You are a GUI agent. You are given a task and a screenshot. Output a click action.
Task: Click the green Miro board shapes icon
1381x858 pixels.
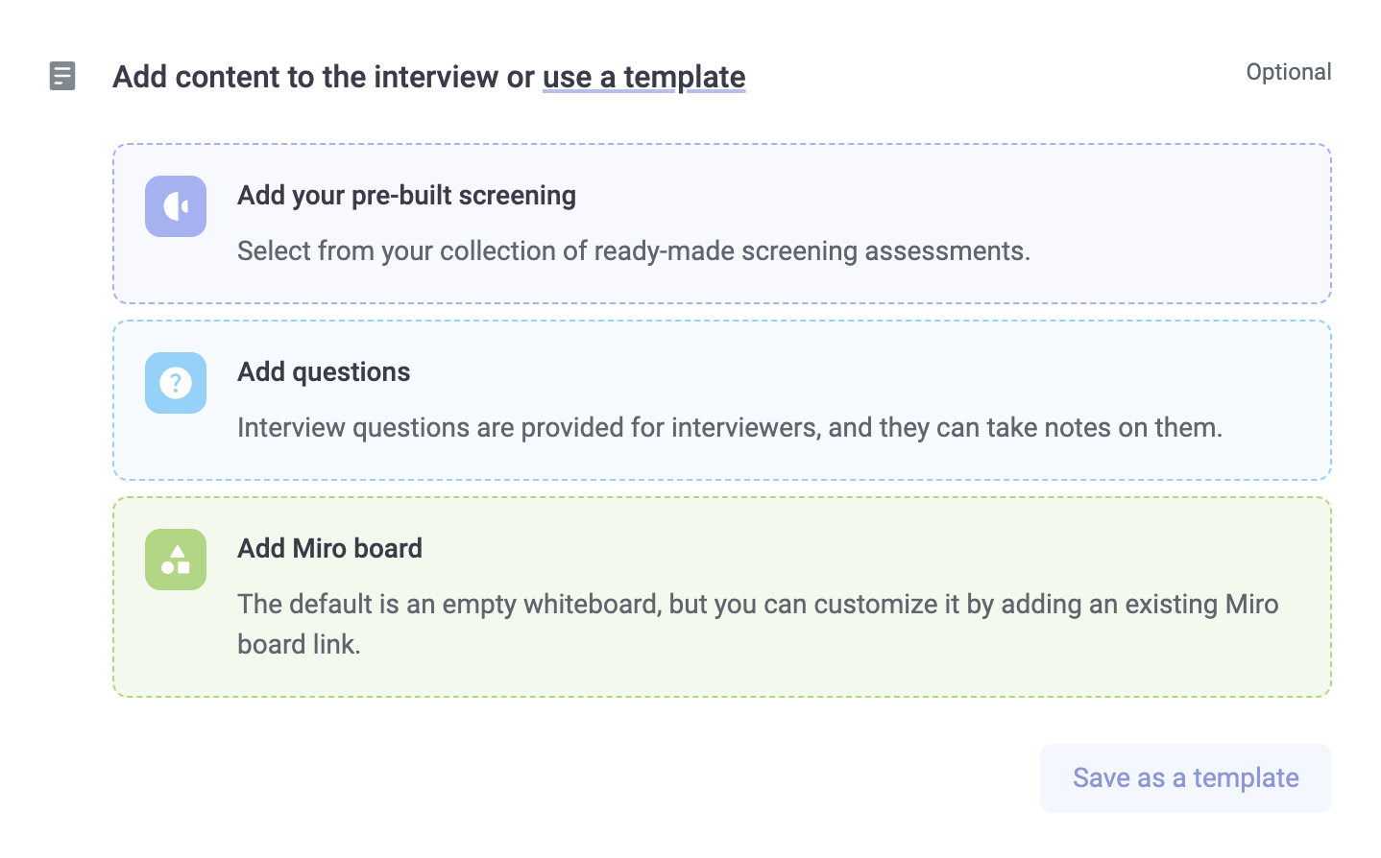(x=176, y=560)
